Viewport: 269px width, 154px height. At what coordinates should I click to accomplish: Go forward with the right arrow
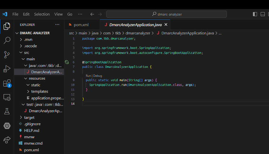tap(100, 14)
